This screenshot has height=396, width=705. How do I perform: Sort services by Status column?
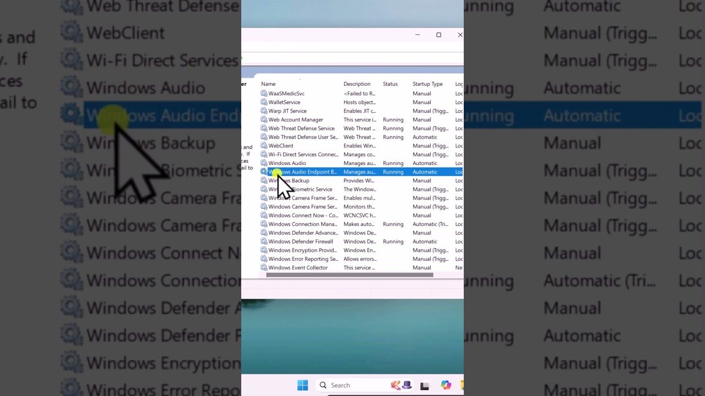[x=390, y=84]
